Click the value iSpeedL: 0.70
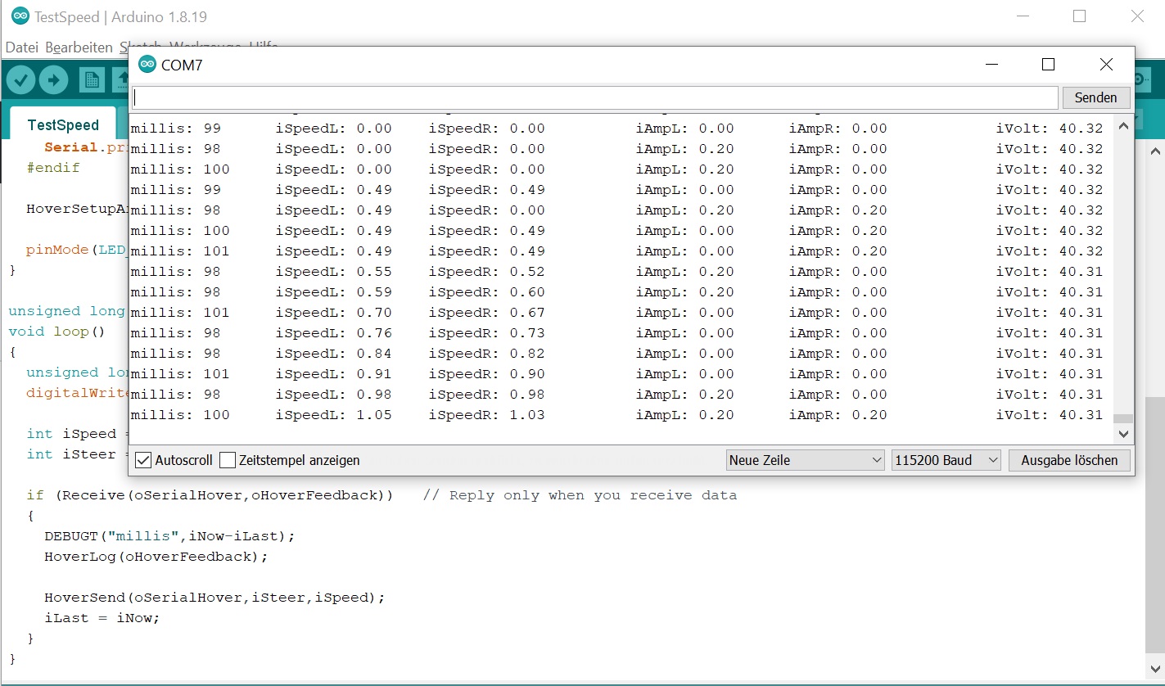The width and height of the screenshot is (1165, 686). [333, 313]
